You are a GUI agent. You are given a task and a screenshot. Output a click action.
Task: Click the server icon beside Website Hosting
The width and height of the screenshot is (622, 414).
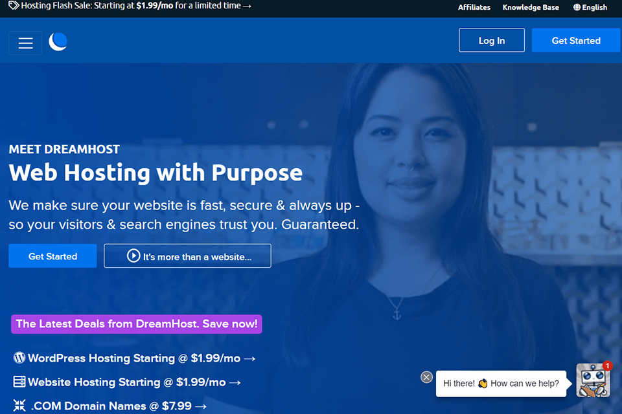(19, 382)
